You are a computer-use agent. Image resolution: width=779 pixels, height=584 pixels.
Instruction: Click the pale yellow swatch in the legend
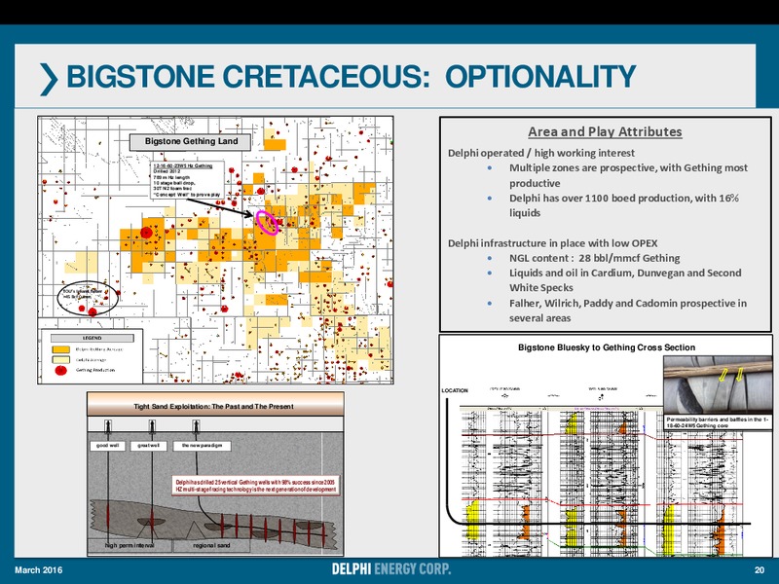pyautogui.click(x=60, y=359)
